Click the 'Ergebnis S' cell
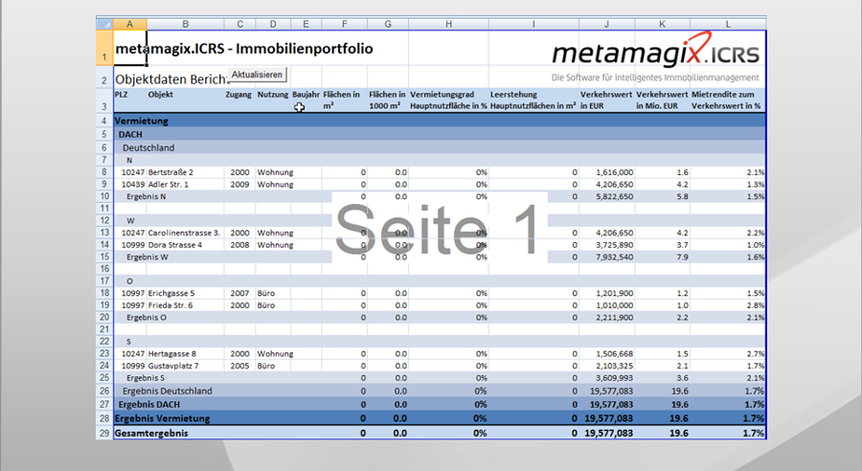This screenshot has width=862, height=471. pos(146,378)
